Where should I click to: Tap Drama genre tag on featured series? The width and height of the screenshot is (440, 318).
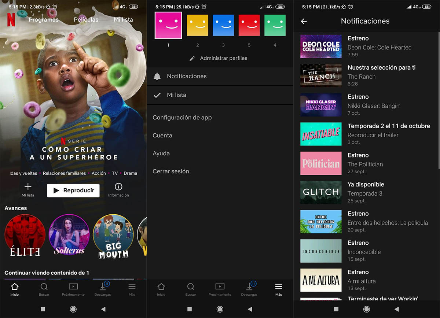(x=131, y=173)
